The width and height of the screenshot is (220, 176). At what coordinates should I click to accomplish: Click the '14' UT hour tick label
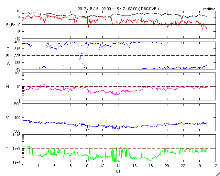point(119,166)
